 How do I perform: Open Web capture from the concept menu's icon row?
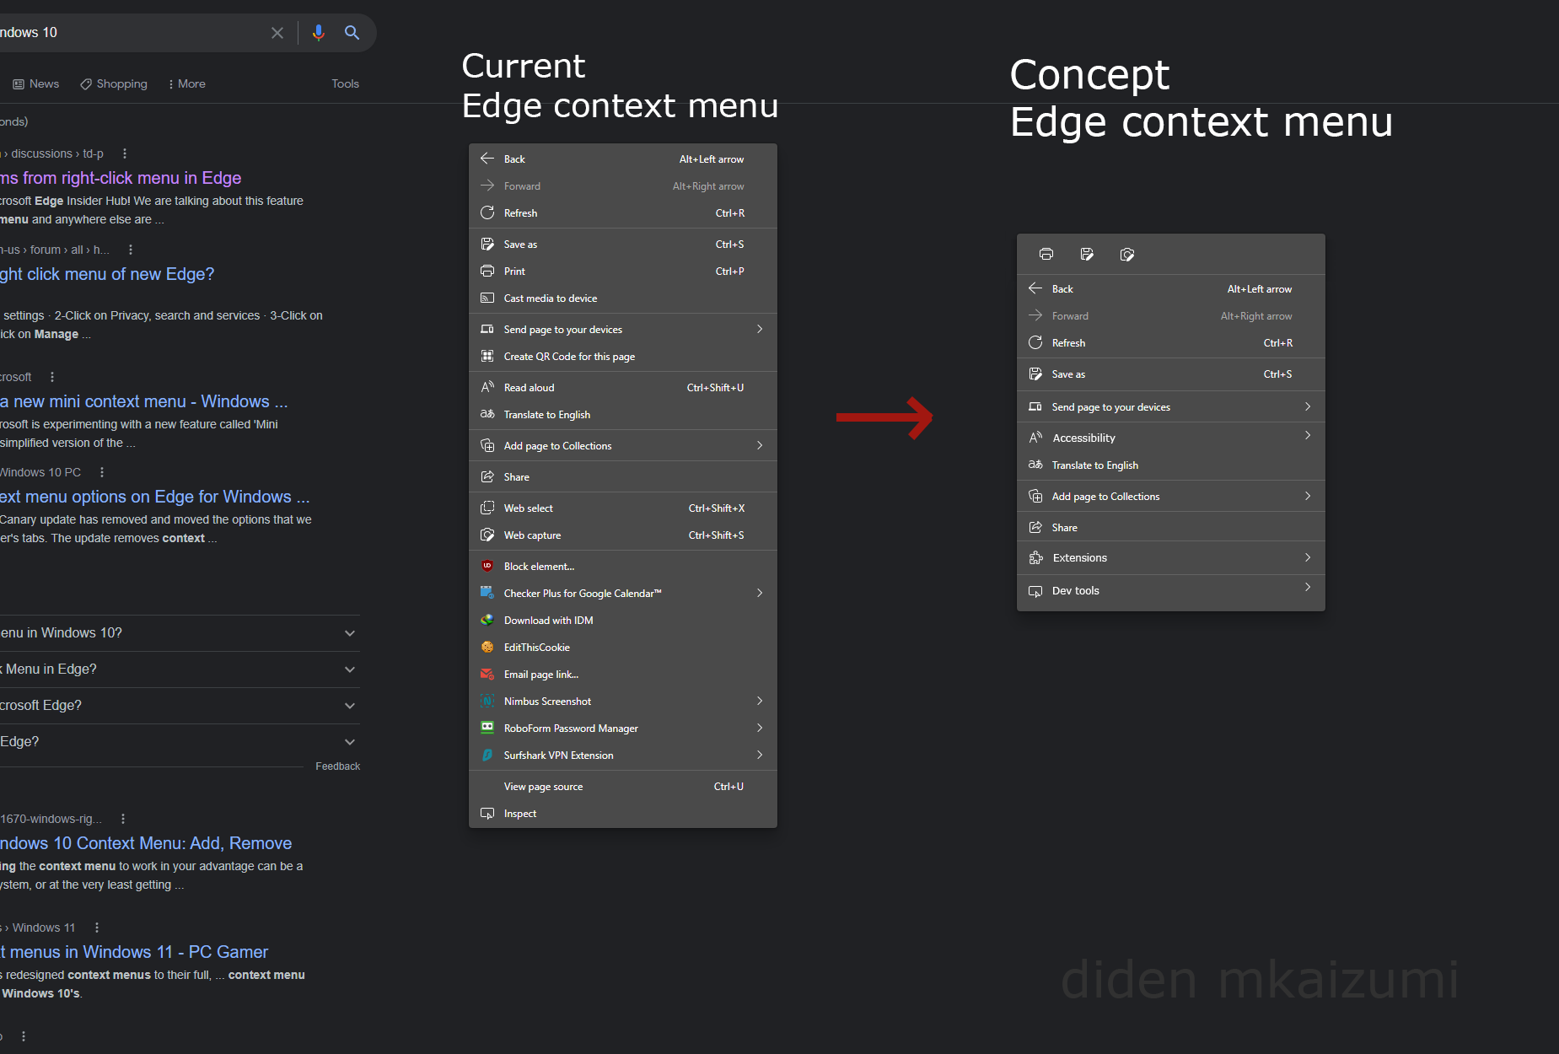(x=1126, y=254)
